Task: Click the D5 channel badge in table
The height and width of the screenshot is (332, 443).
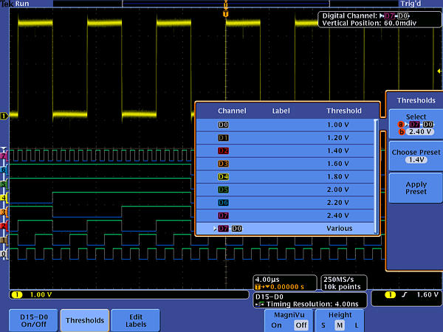Action: tap(223, 189)
